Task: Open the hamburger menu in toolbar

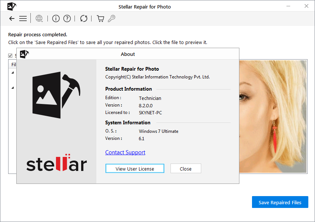Action: click(x=23, y=18)
